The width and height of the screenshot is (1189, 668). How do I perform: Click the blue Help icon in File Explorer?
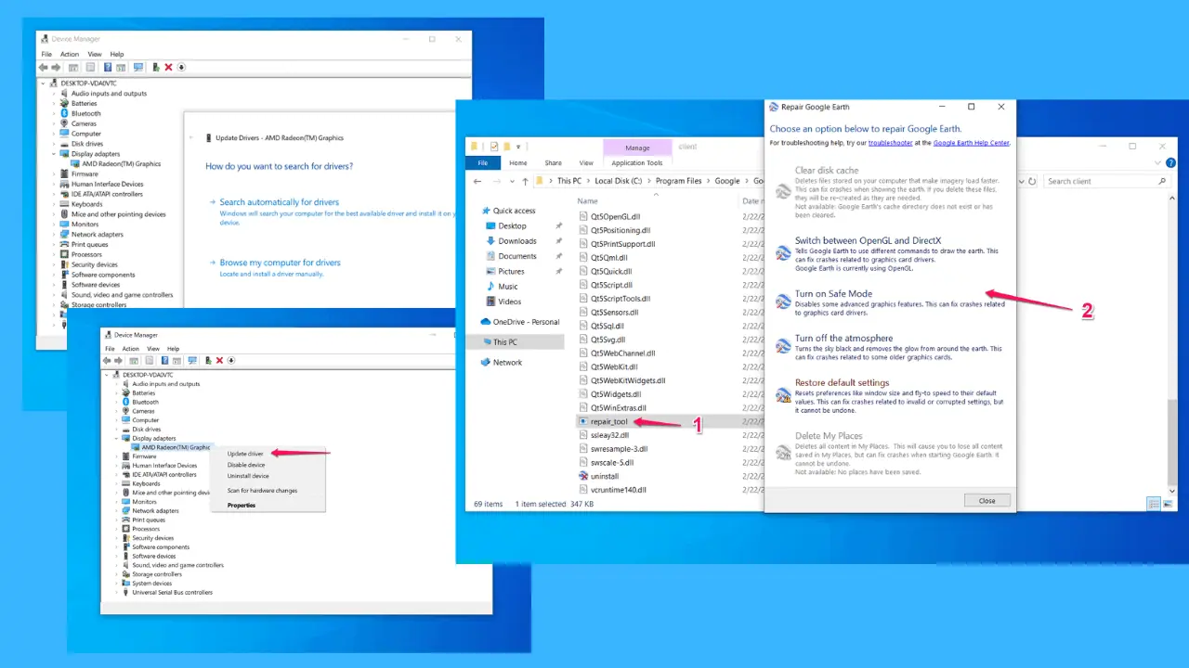1171,163
